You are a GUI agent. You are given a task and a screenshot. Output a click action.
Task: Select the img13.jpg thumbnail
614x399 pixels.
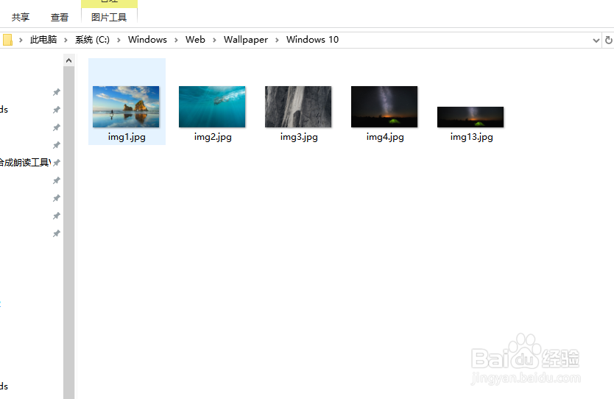[x=470, y=117]
